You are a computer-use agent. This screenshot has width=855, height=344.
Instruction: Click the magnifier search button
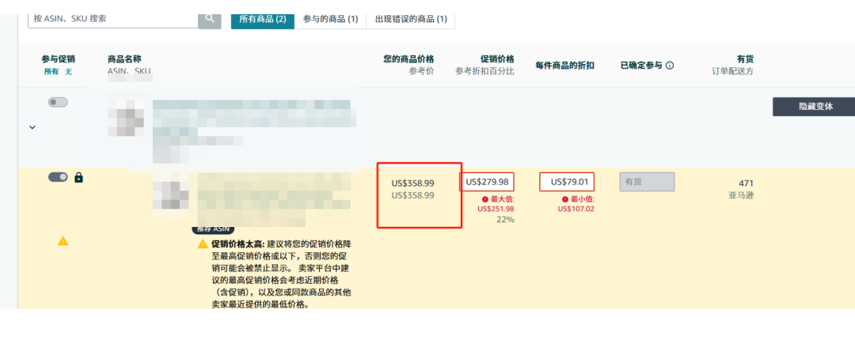pos(210,17)
